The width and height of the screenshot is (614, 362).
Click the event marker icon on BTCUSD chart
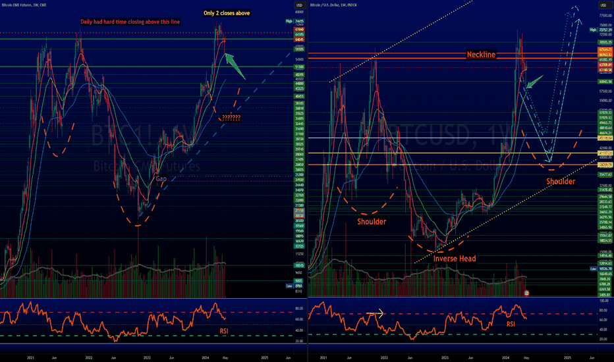tap(526, 293)
